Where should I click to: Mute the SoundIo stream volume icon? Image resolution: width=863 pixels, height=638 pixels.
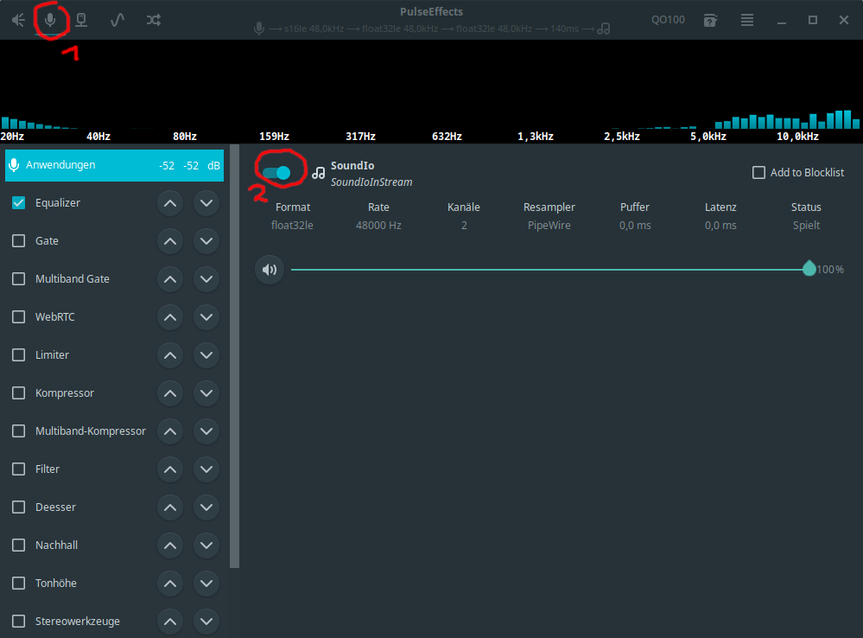coord(270,270)
